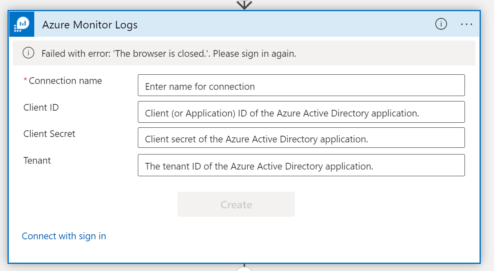The image size is (495, 271).
Task: Click the Client ID input field
Action: (301, 112)
